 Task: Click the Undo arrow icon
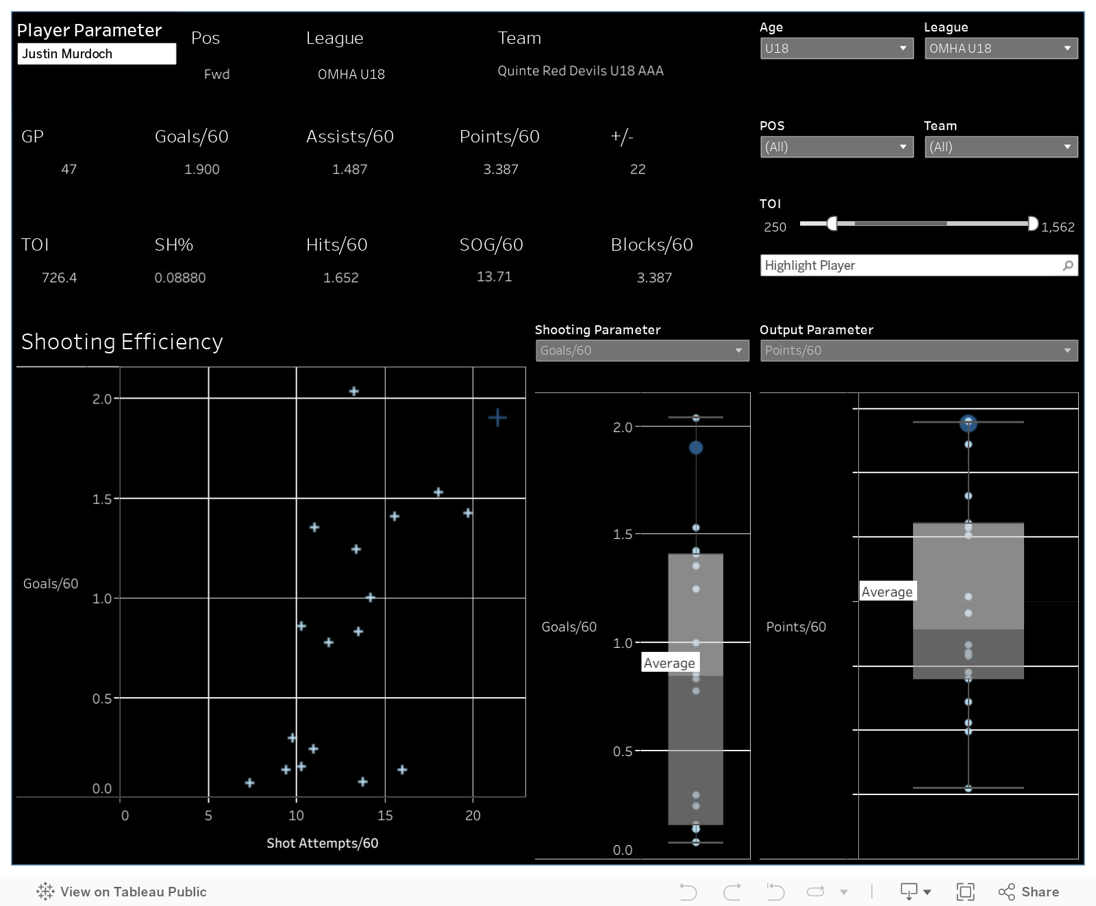[688, 892]
